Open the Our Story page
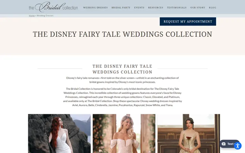The image size is (245, 153). pyautogui.click(x=198, y=7)
